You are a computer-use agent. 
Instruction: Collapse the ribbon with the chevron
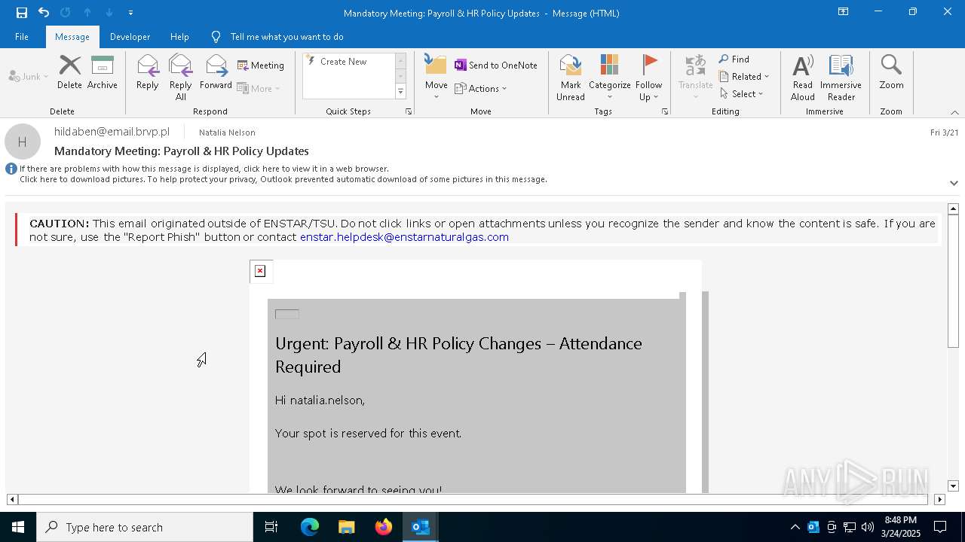click(x=954, y=112)
